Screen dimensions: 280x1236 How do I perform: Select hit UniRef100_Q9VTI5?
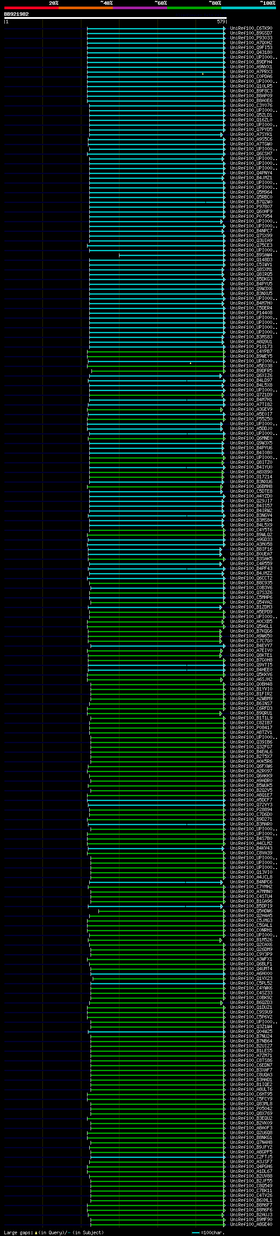click(251, 665)
